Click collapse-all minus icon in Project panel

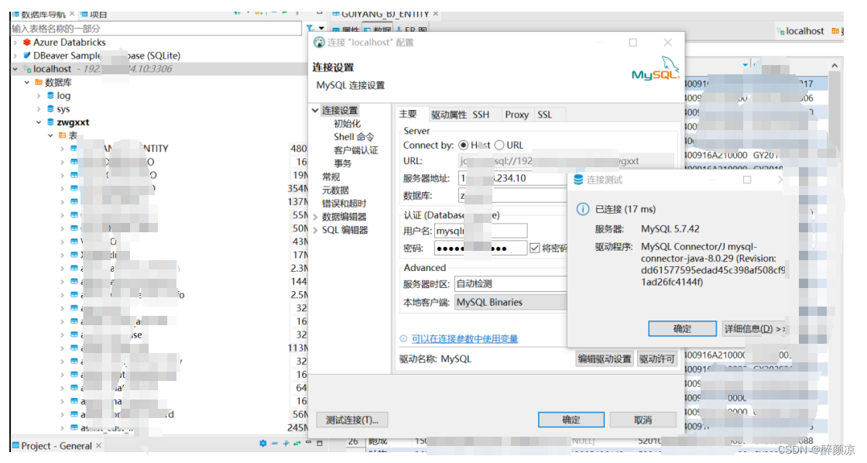[275, 444]
